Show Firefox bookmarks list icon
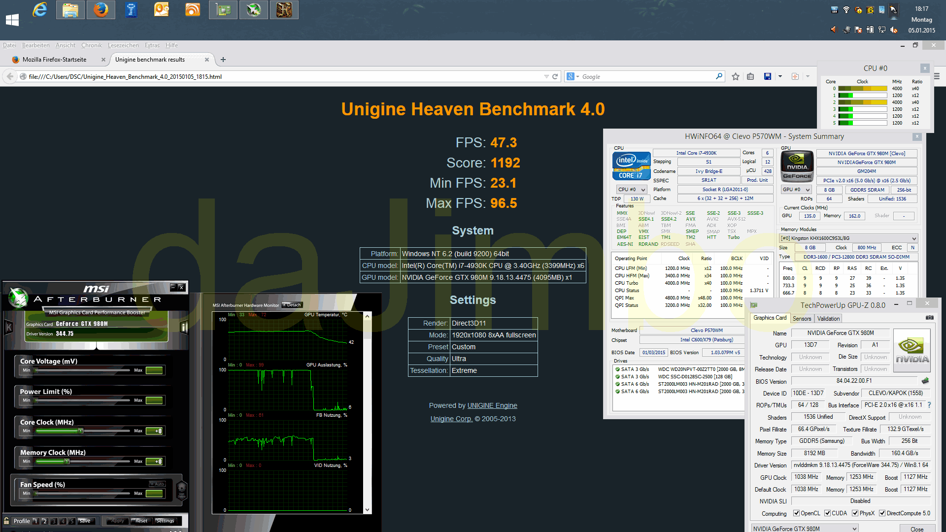The height and width of the screenshot is (532, 946). pyautogui.click(x=750, y=76)
